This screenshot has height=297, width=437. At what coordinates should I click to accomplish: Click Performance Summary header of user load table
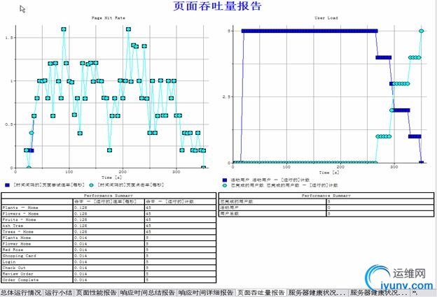[326, 196]
